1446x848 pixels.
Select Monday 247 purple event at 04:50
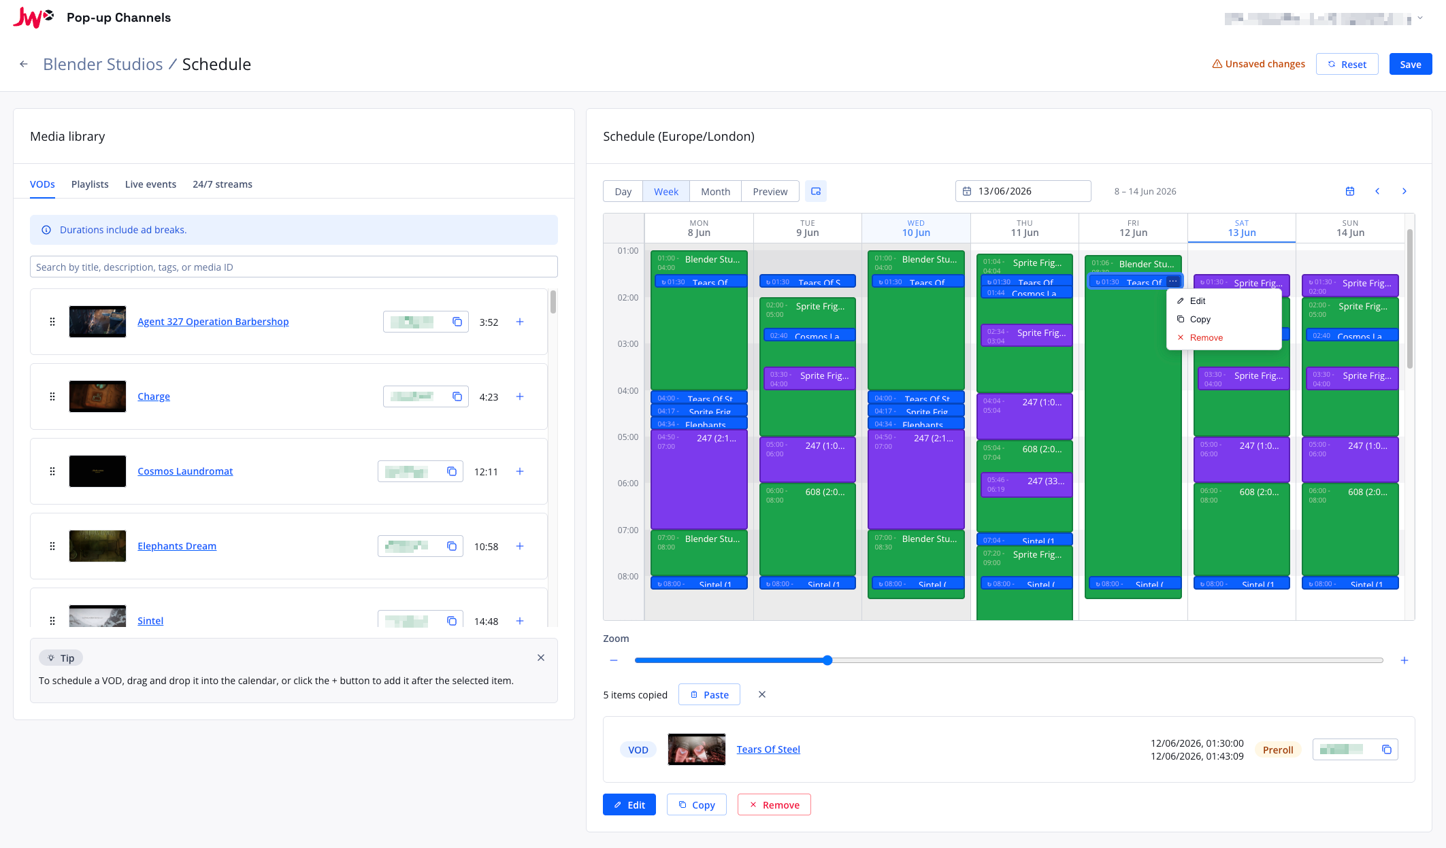(x=699, y=479)
